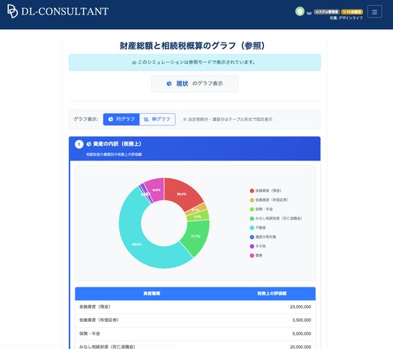Click the bar chart icon in 棒グラフ button
Screen dimensions: 393x349
(x=147, y=120)
